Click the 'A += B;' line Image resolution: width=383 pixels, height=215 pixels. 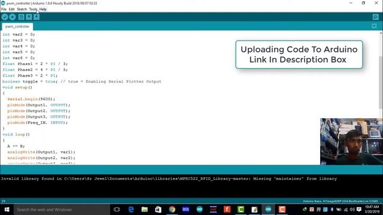pyautogui.click(x=16, y=146)
